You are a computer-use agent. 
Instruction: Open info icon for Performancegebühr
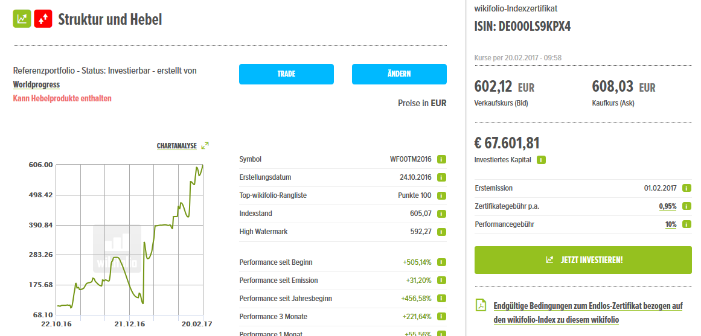pyautogui.click(x=687, y=224)
